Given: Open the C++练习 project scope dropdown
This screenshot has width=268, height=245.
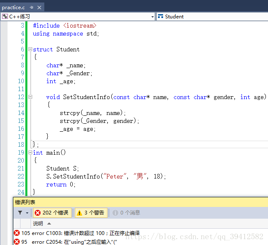Looking at the screenshot, I should coord(152,17).
